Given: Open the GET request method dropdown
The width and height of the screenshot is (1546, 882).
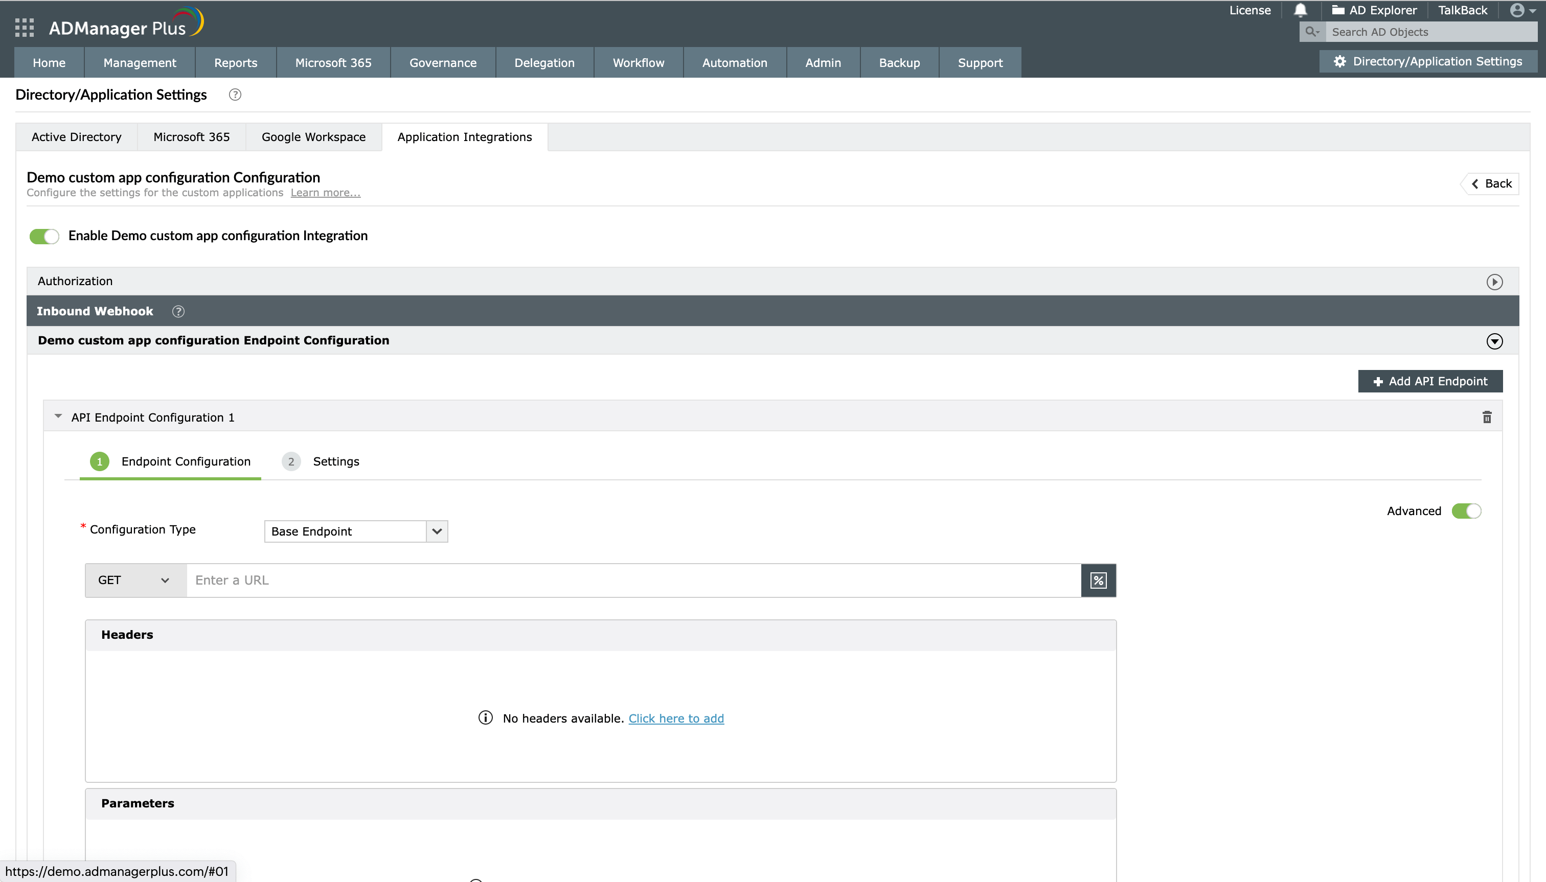Looking at the screenshot, I should point(134,579).
